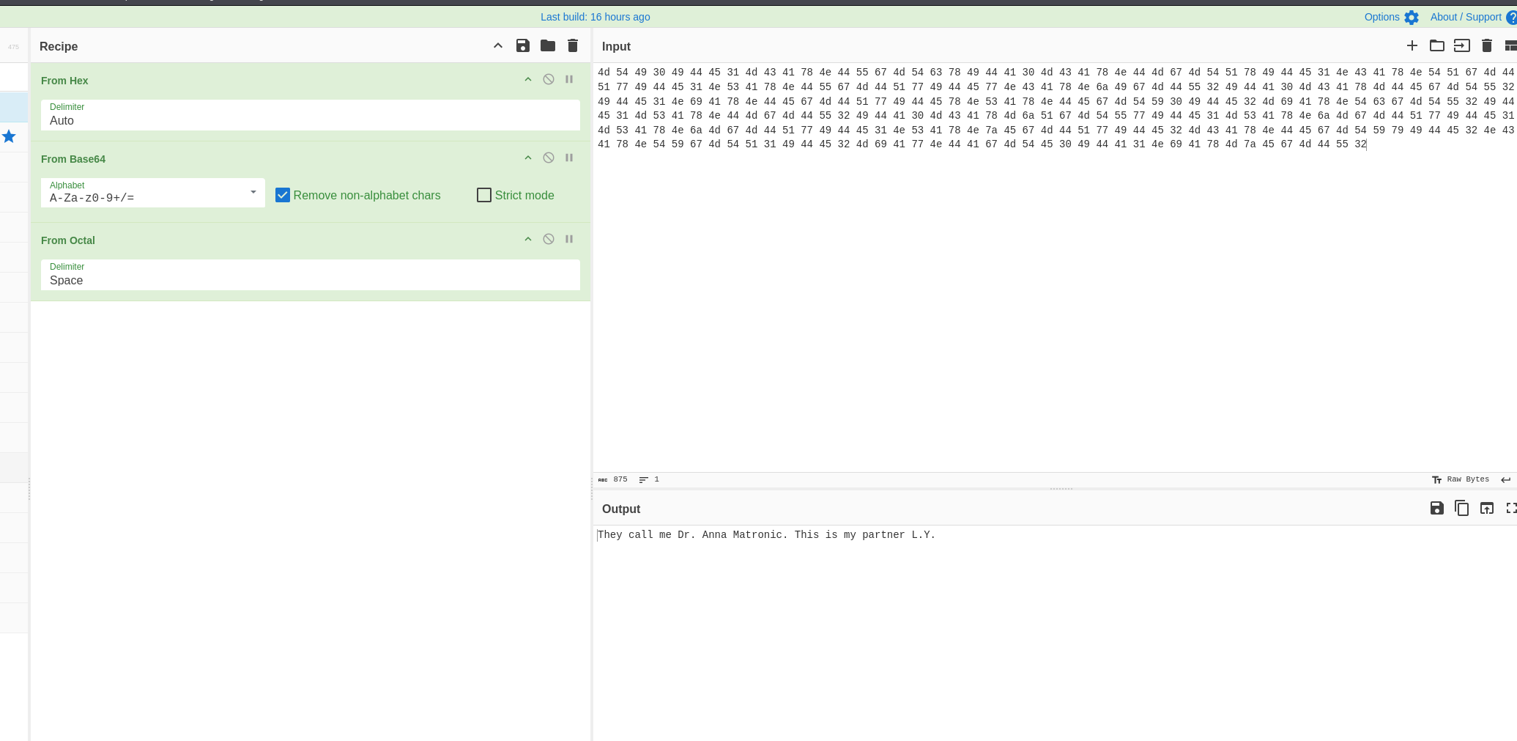Click the From Octal operation title
Image resolution: width=1517 pixels, height=741 pixels.
pyautogui.click(x=68, y=240)
